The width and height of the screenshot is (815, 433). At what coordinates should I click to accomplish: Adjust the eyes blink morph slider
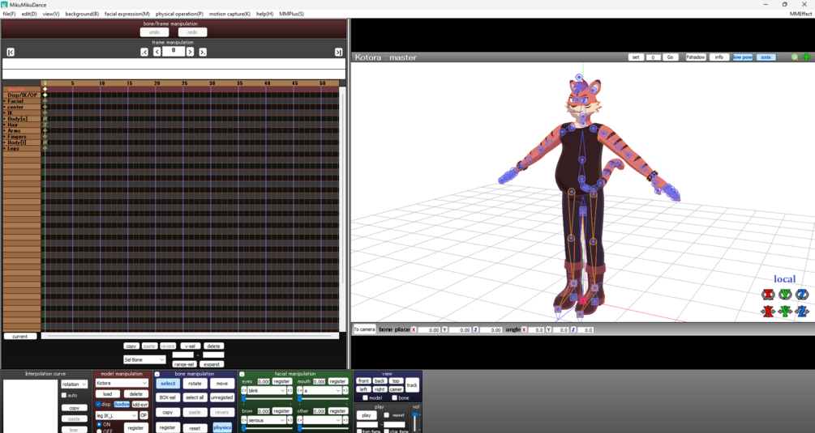coord(267,399)
